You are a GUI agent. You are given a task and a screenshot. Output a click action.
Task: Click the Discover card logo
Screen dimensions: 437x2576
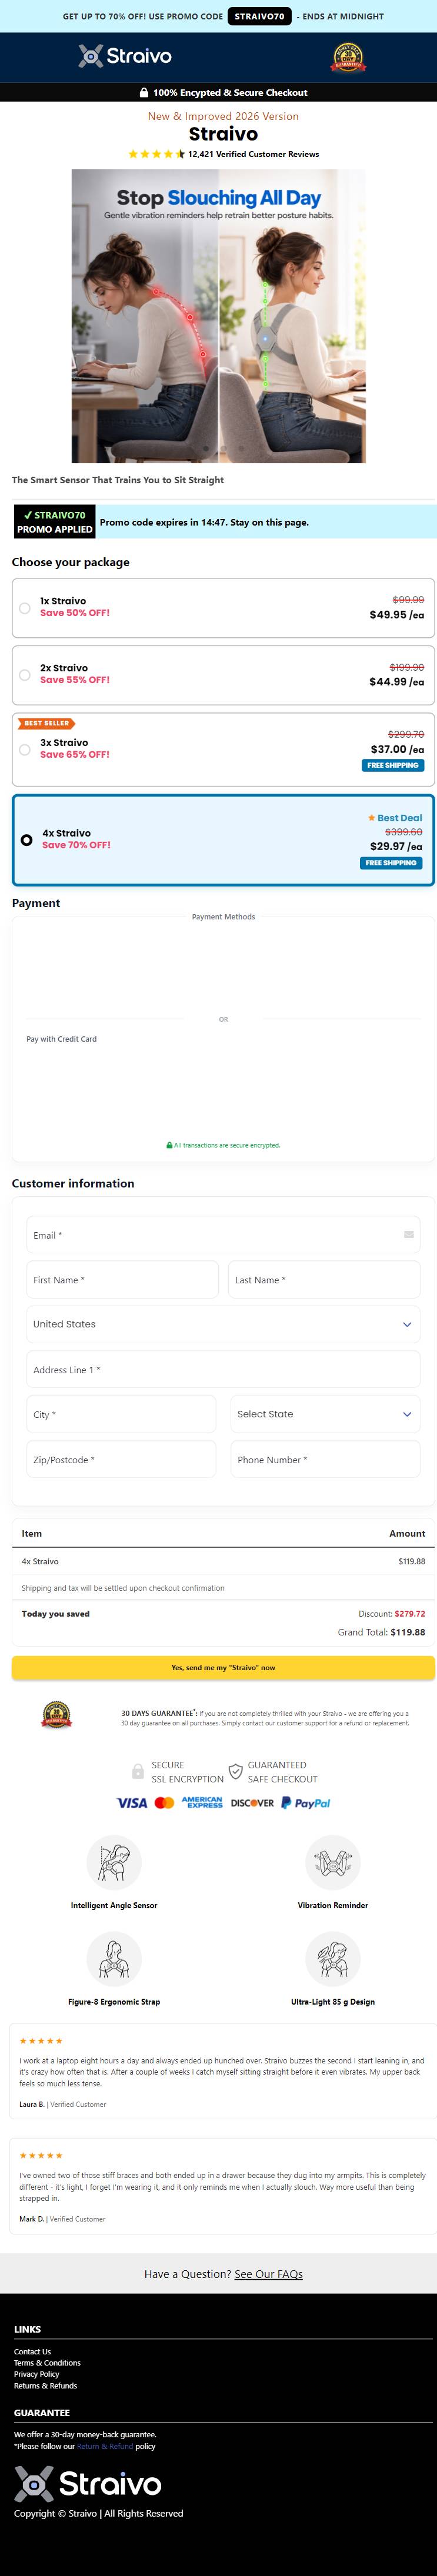pyautogui.click(x=252, y=1803)
